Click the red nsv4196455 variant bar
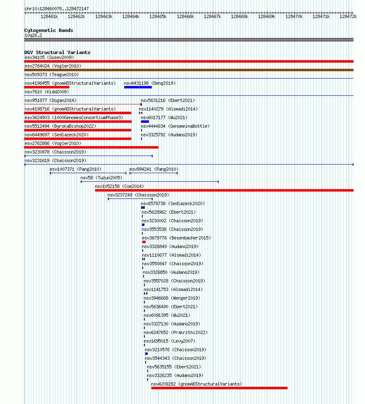Image resolution: width=365 pixels, height=404 pixels. (47, 87)
